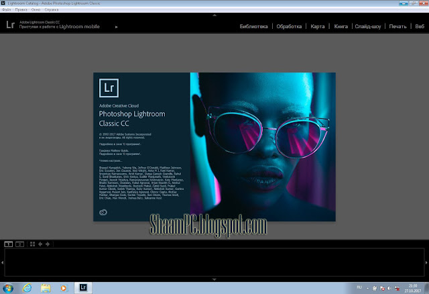Select main window display button 1
Viewport: 429px width, 294px height.
click(9, 244)
